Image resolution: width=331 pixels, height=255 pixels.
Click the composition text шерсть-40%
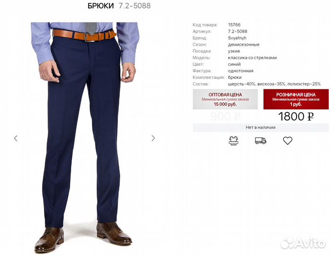[x=241, y=84]
